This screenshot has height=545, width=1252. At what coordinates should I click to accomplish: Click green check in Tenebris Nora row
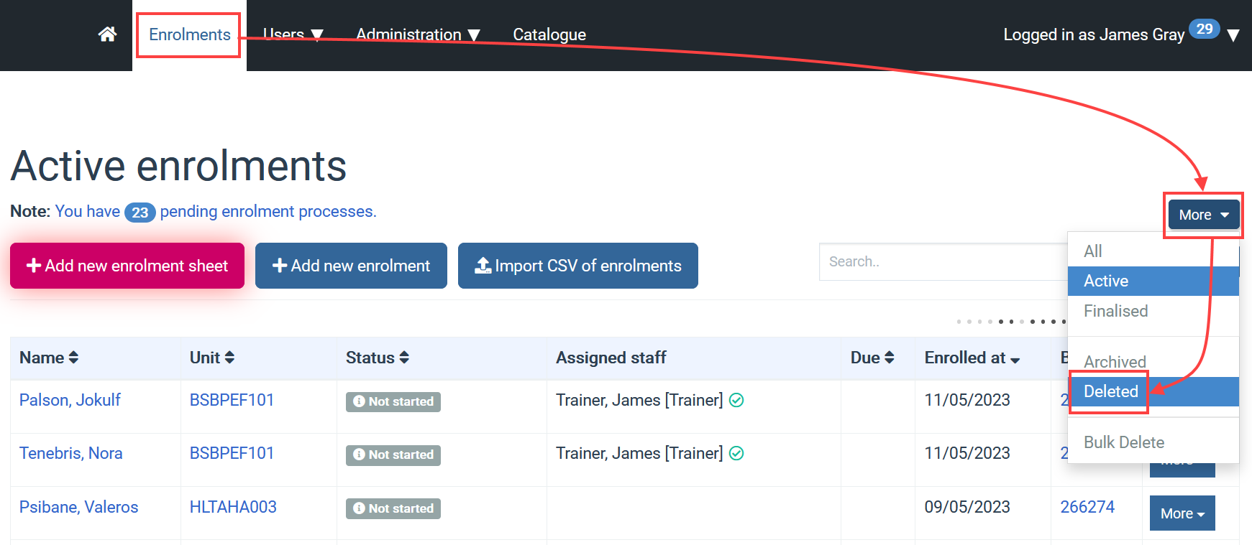click(736, 454)
